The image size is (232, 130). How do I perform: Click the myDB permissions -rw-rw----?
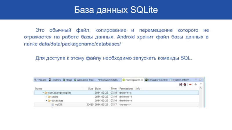125,105
